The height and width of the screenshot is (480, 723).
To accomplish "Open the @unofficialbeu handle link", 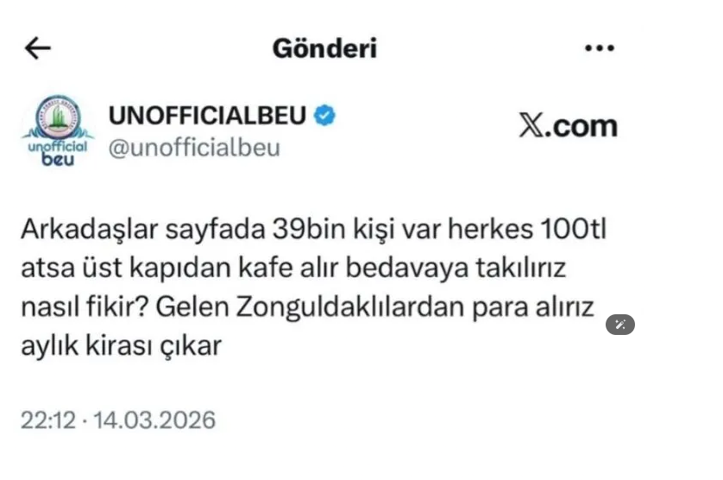I will 194,148.
